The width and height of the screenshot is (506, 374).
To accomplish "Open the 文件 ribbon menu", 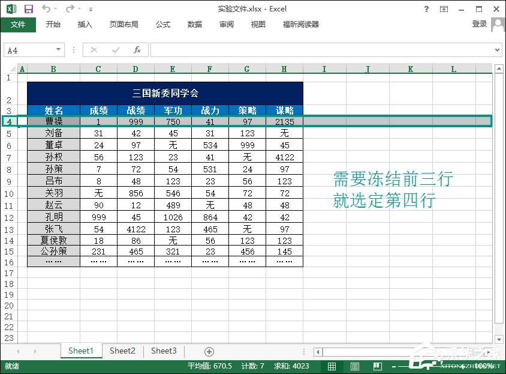I will coord(19,25).
